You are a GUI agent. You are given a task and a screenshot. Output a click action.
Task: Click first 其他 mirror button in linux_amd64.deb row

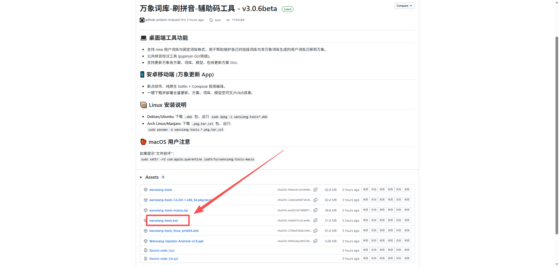click(374, 230)
